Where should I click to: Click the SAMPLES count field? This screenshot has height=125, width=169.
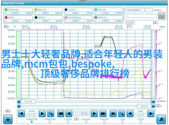pyautogui.click(x=149, y=10)
